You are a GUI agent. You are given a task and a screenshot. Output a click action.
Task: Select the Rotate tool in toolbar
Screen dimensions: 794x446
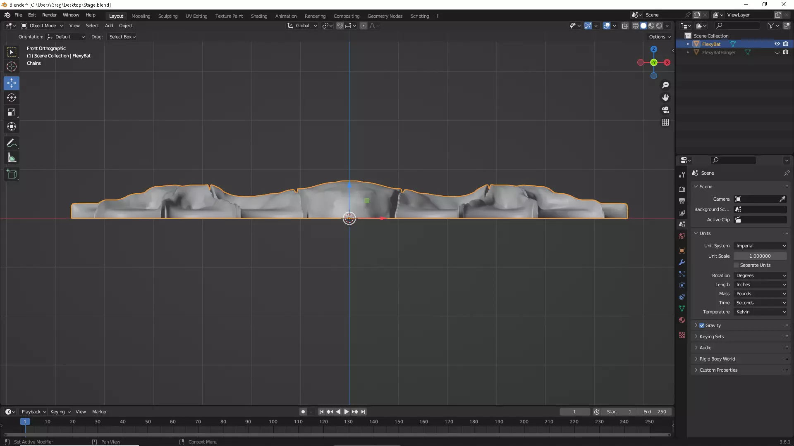[12, 98]
